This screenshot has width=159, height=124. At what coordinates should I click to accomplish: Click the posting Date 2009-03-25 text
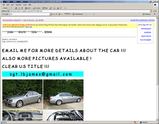tap(15, 42)
